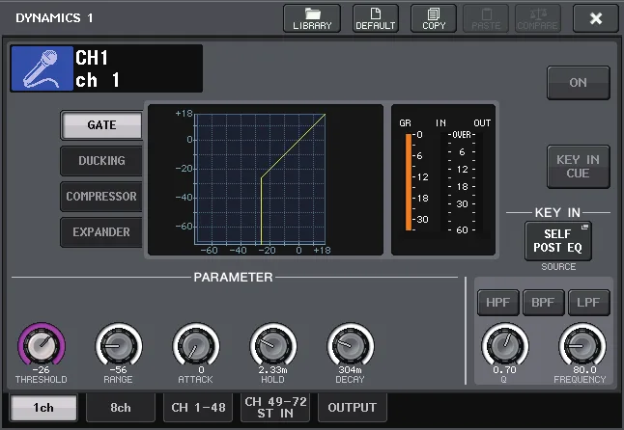Viewport: 624px width, 430px height.
Task: Toggle KEY IN CUE button
Action: (x=579, y=167)
